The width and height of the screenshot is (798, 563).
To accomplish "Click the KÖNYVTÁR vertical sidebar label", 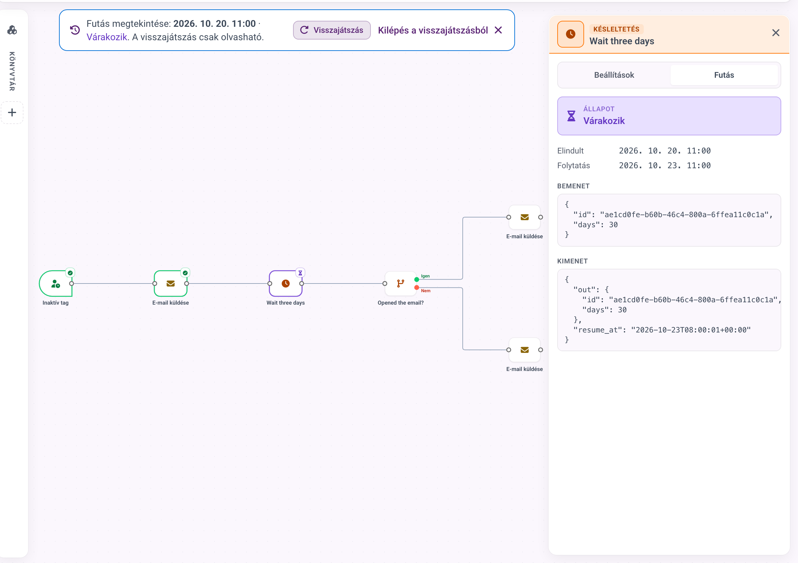I will click(12, 71).
